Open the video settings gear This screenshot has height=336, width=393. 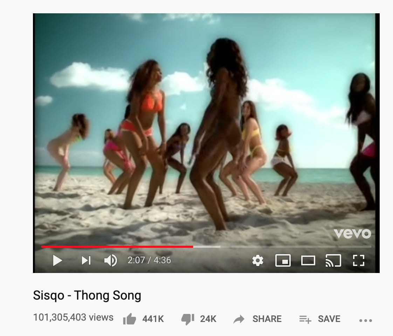pos(258,260)
